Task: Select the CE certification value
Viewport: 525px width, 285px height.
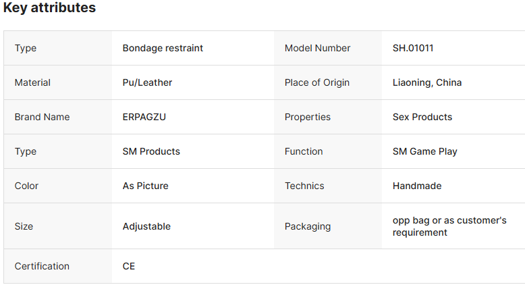Action: [129, 266]
